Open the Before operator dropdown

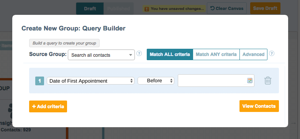(x=156, y=81)
